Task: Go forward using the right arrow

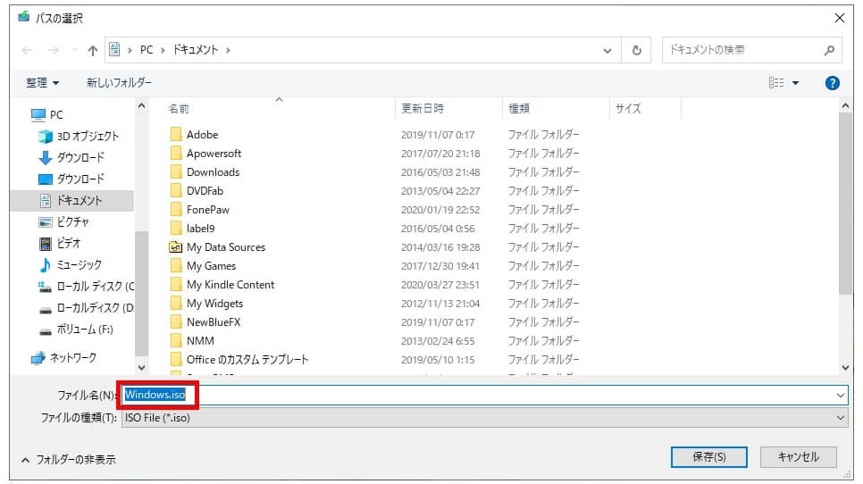Action: coord(54,50)
